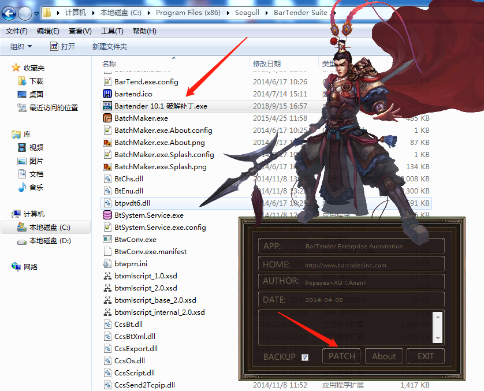484x391 pixels.
Task: Click the btxmlscript_base_2.0.xsd file icon
Action: pos(107,300)
